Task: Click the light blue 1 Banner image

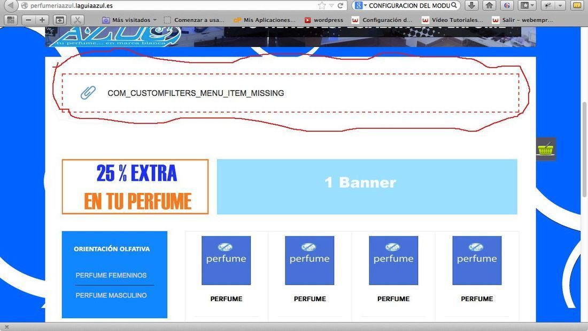Action: (367, 187)
